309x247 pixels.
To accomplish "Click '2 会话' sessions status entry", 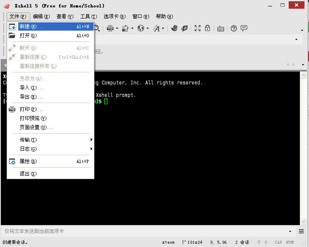I will 242,242.
